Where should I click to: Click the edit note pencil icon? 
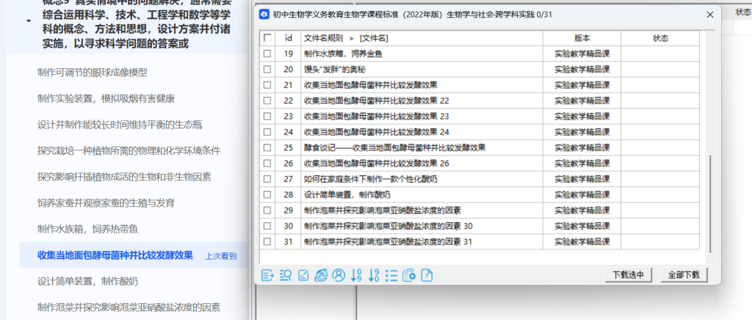pos(303,275)
